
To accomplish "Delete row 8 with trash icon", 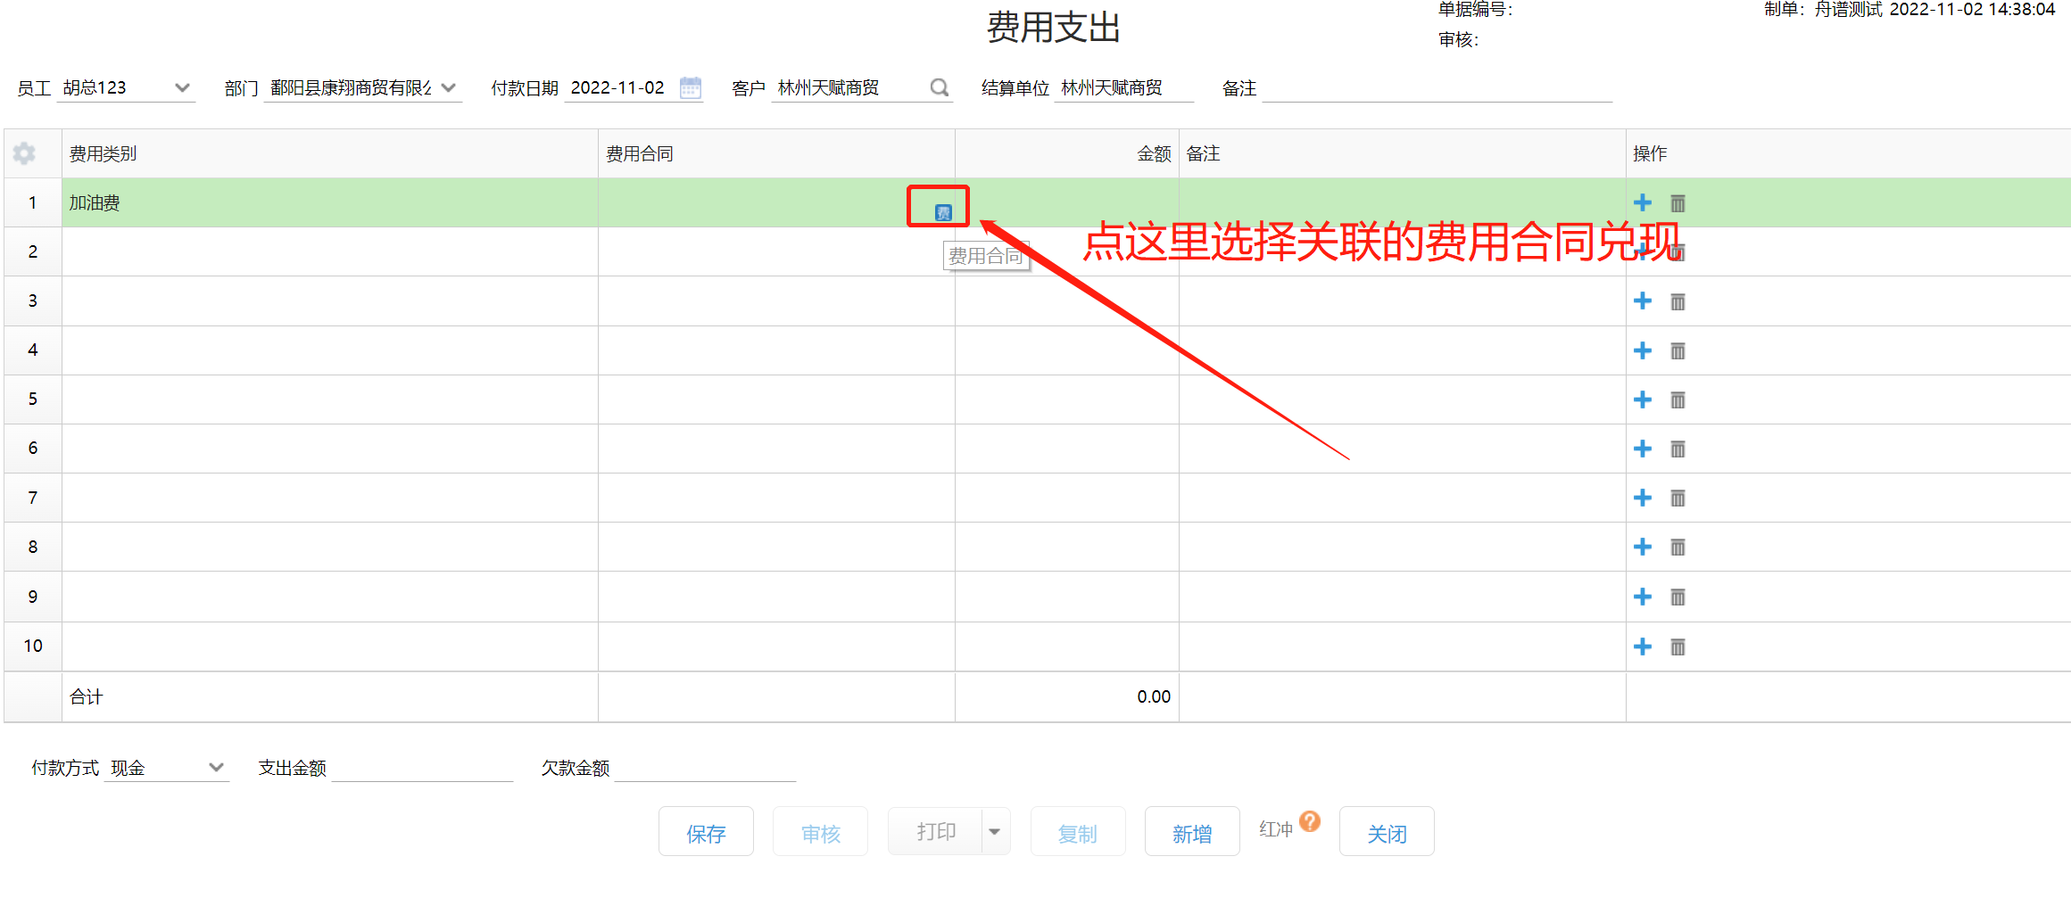I will pyautogui.click(x=1678, y=547).
